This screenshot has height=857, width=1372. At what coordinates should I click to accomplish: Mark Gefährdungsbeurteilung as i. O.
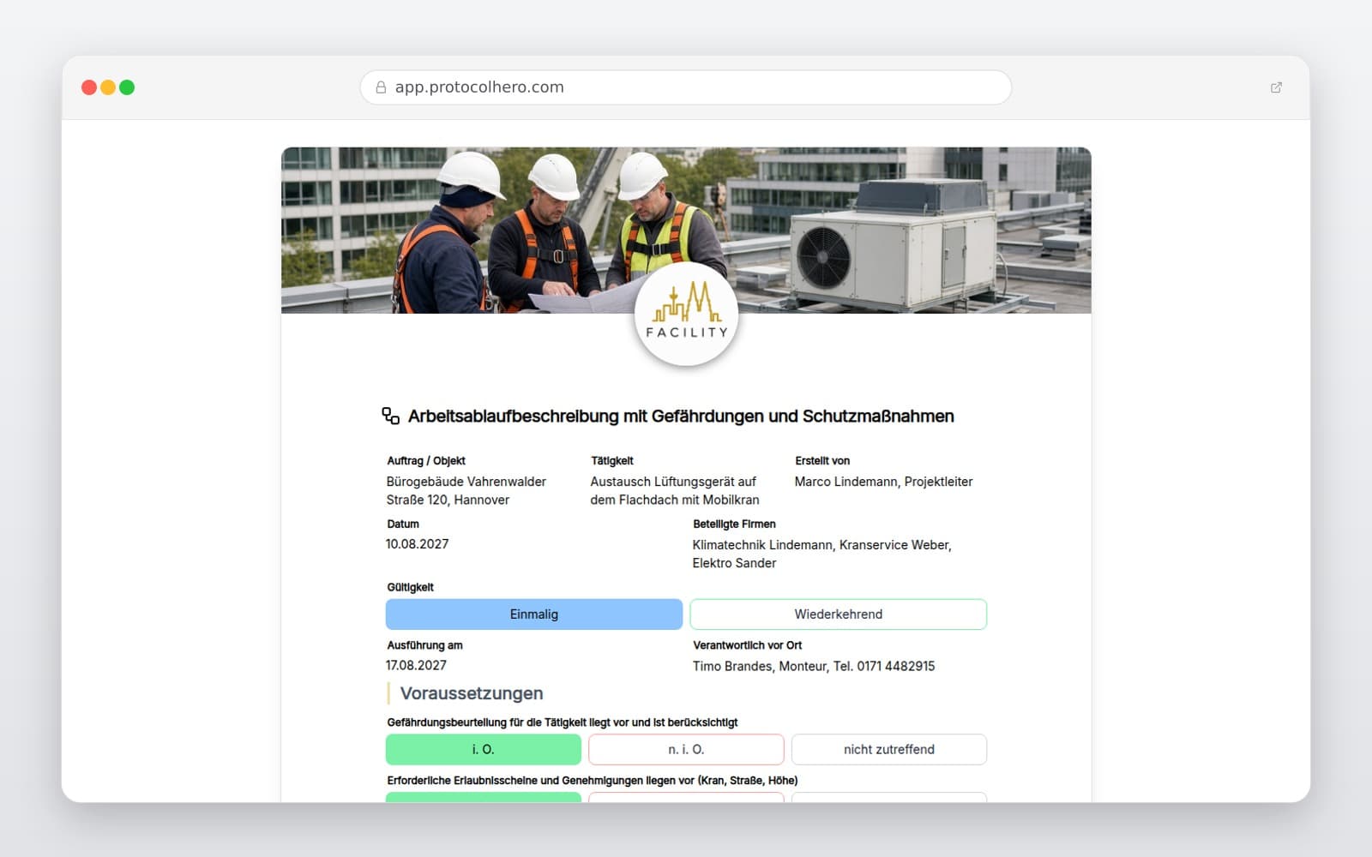coord(484,749)
